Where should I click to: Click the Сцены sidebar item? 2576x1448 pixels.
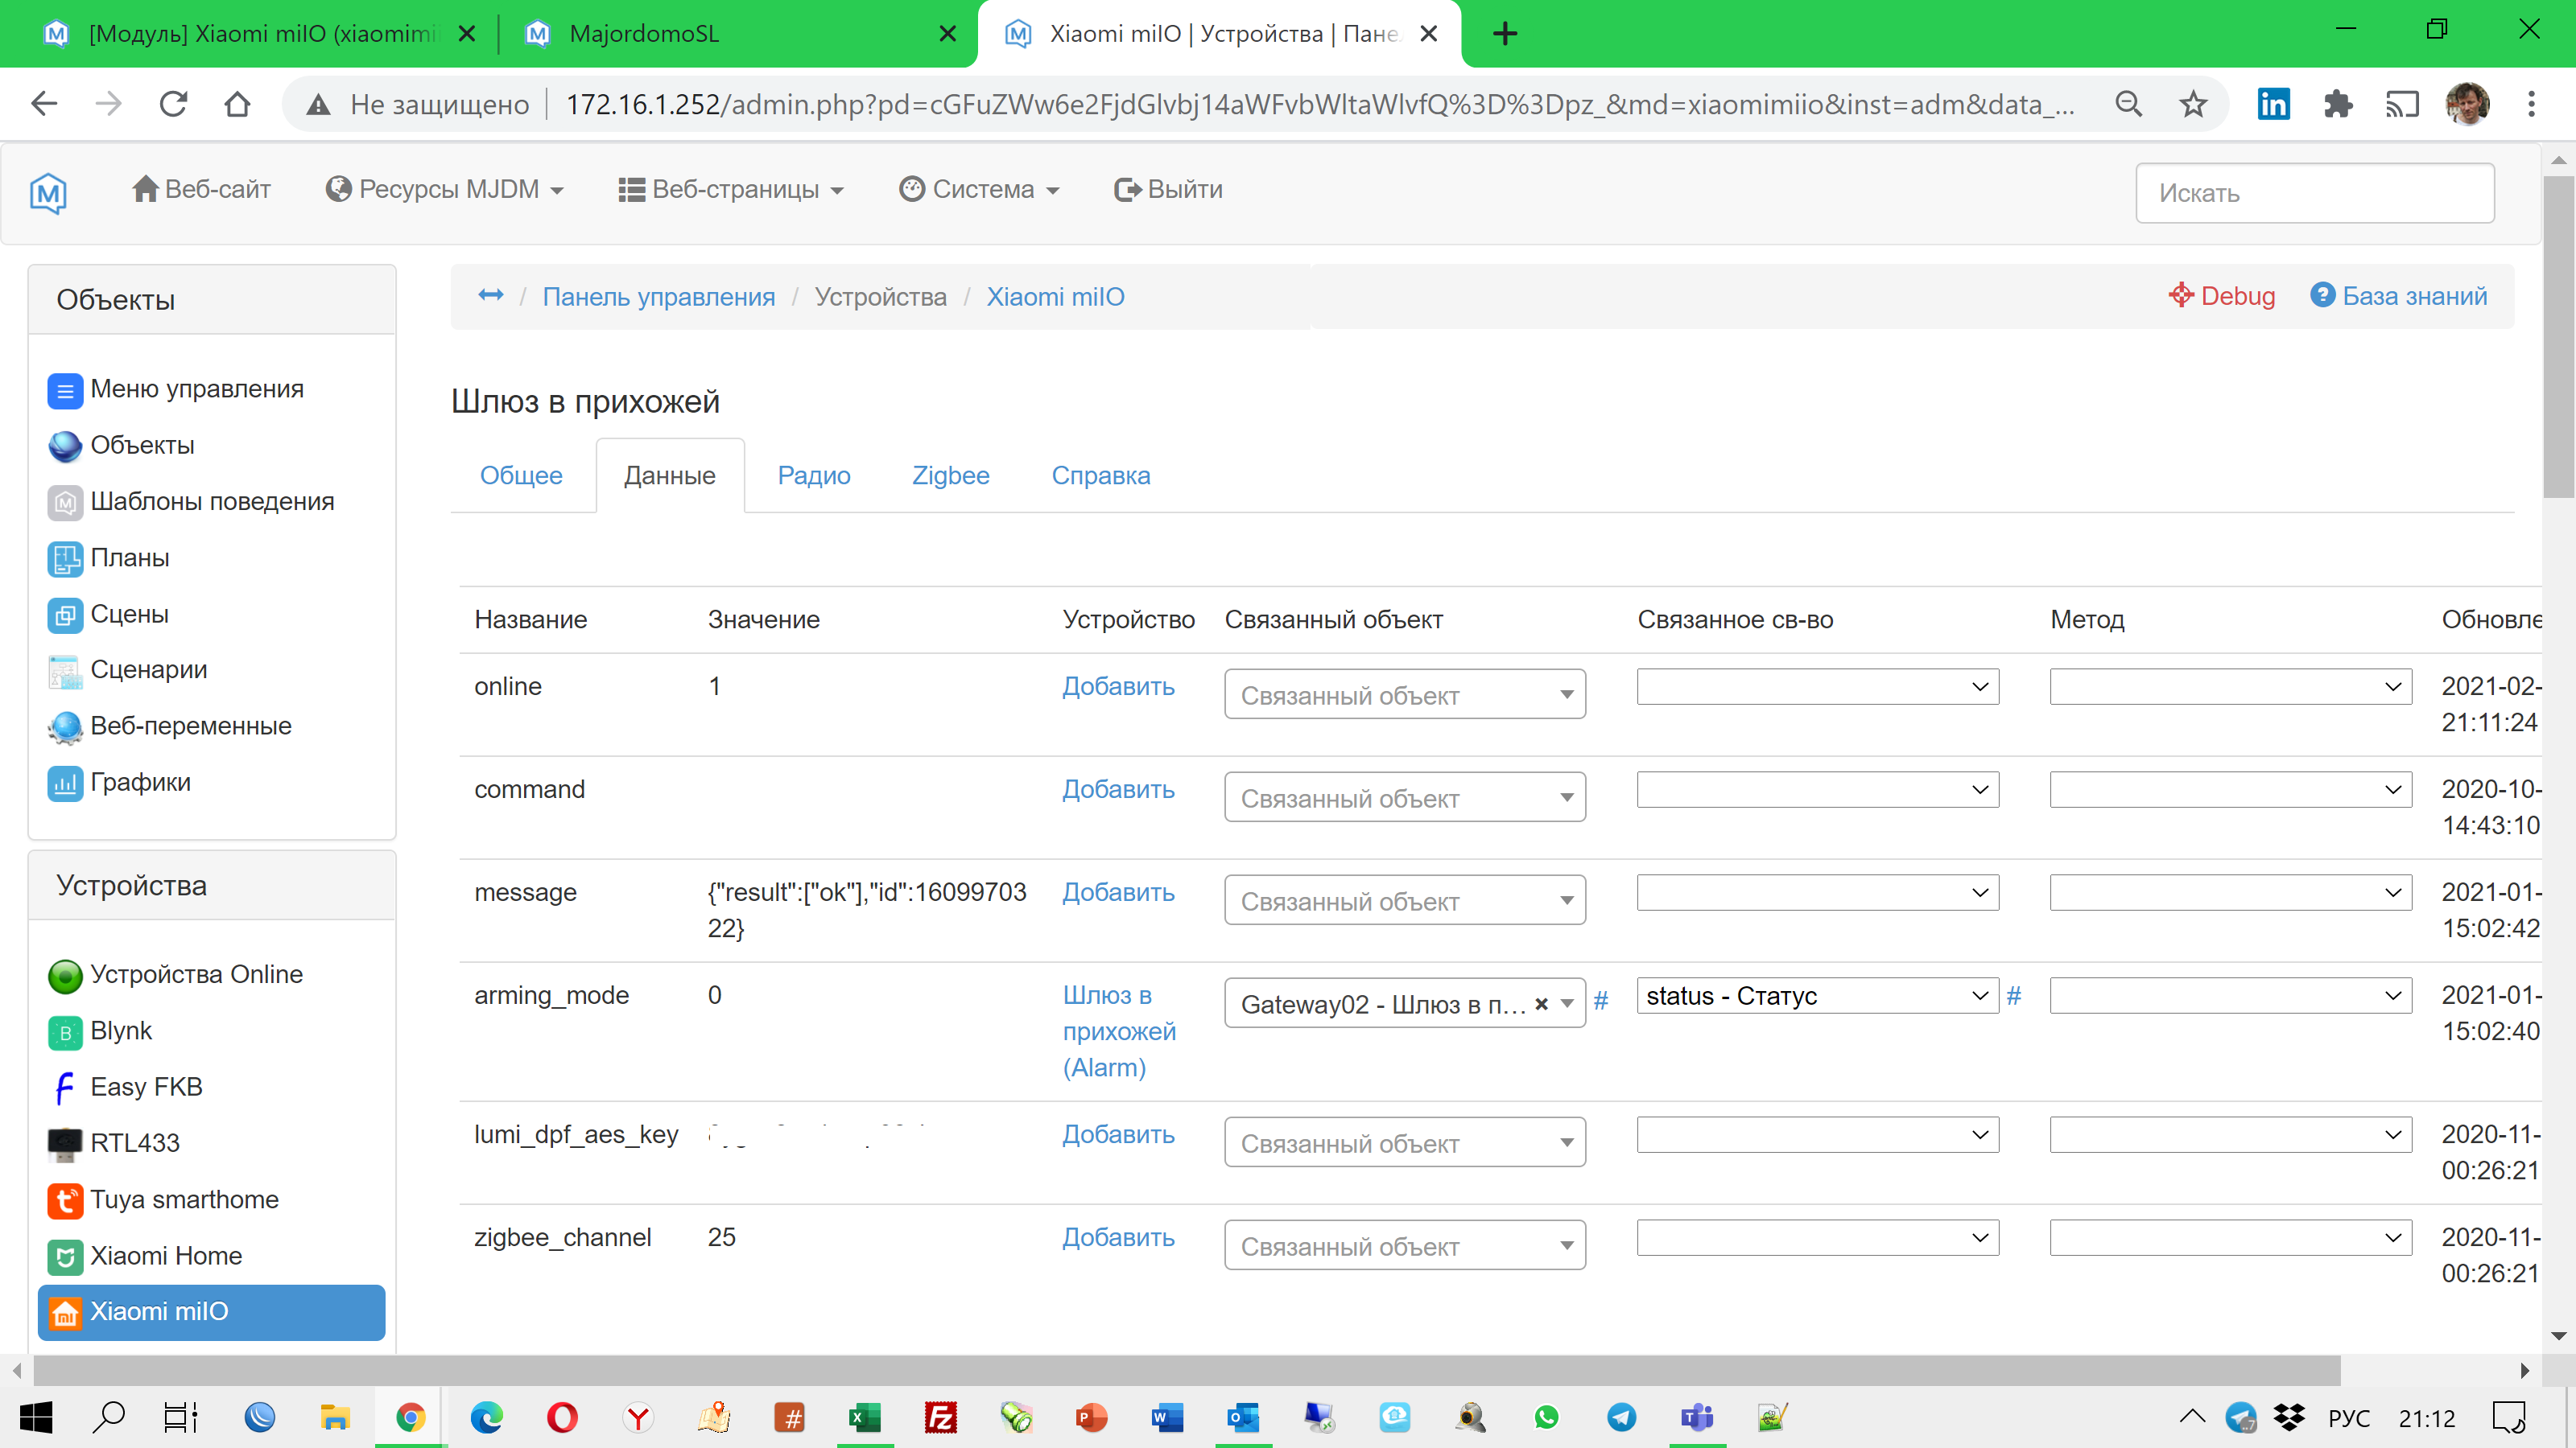tap(129, 614)
